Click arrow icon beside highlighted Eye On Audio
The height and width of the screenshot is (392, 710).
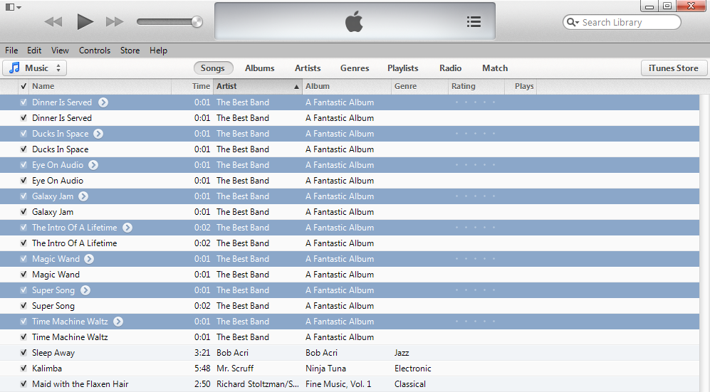[93, 164]
